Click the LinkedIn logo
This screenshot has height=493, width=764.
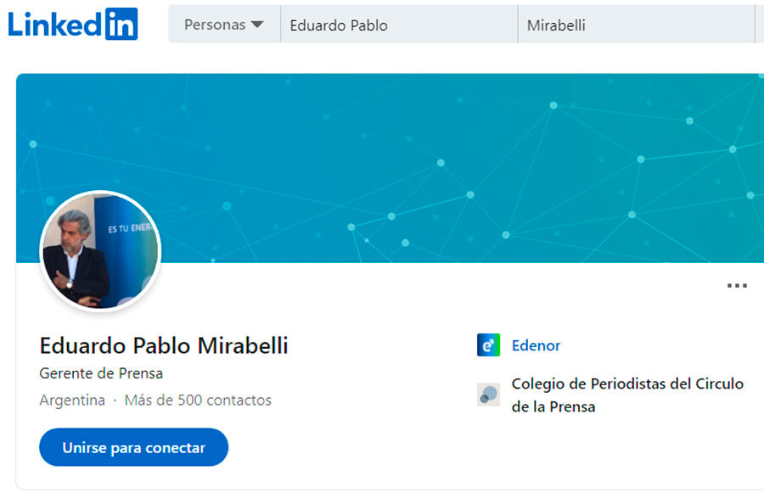tap(72, 24)
